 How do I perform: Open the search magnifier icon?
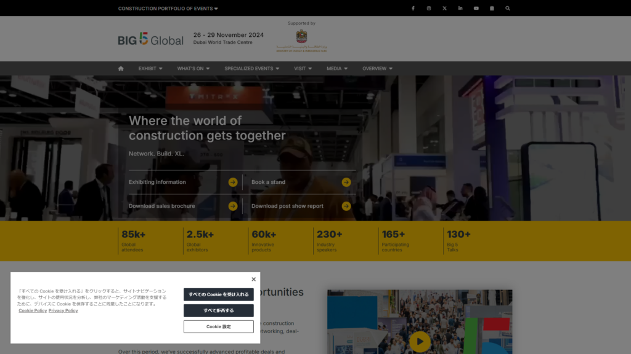tap(508, 8)
